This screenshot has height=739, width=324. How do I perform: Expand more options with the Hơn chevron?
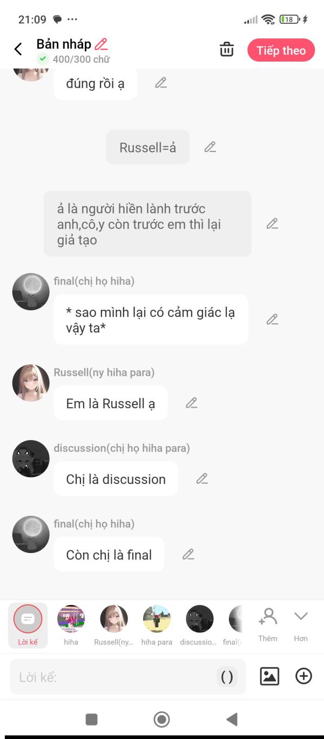click(x=301, y=625)
